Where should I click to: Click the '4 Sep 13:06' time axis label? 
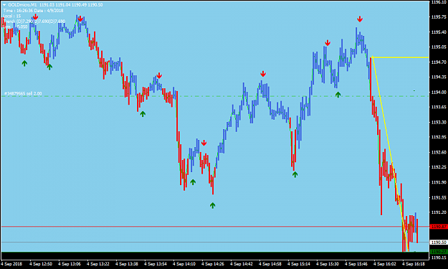coord(70,263)
